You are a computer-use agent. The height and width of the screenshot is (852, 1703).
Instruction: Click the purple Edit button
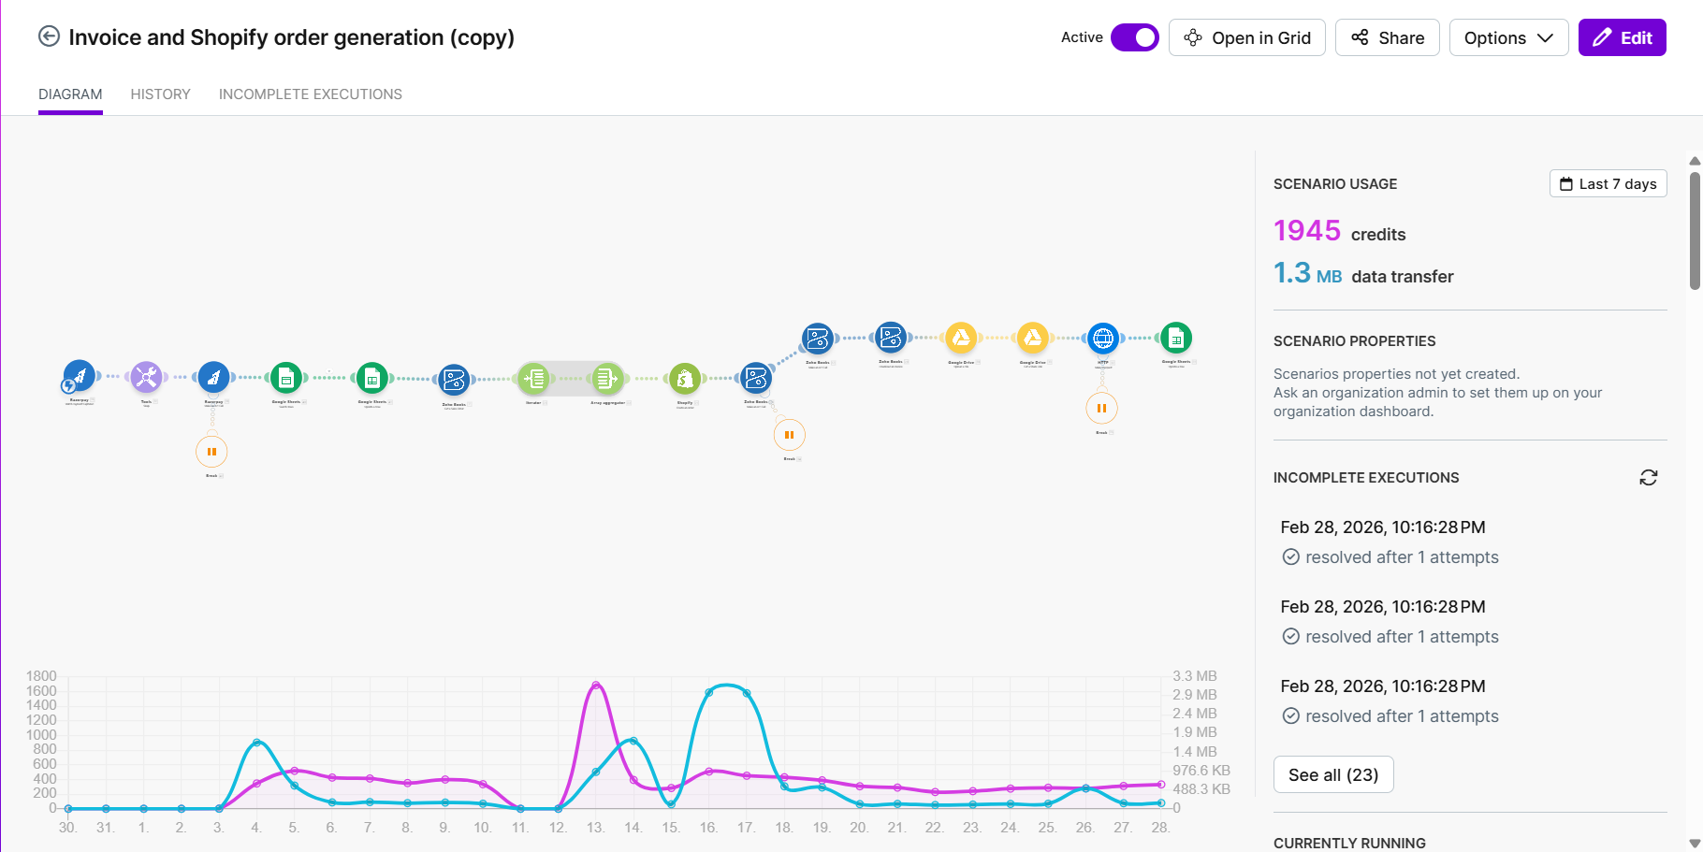[x=1623, y=37]
